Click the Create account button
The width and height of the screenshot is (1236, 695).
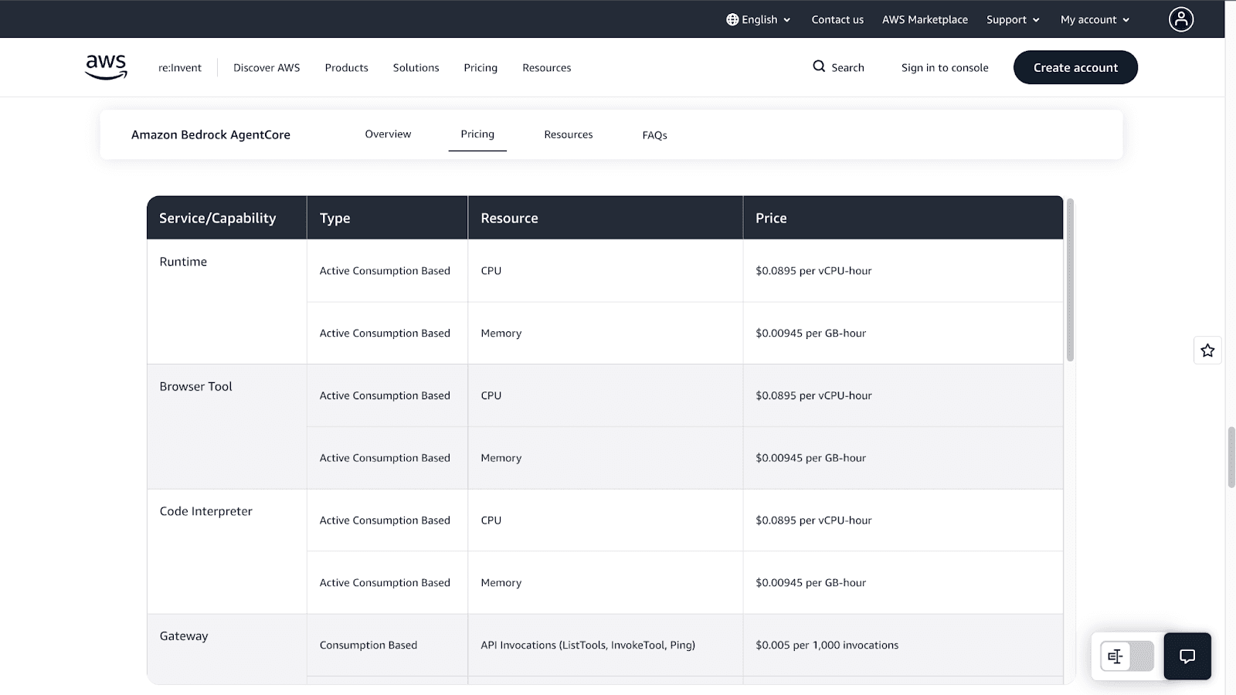(1075, 67)
